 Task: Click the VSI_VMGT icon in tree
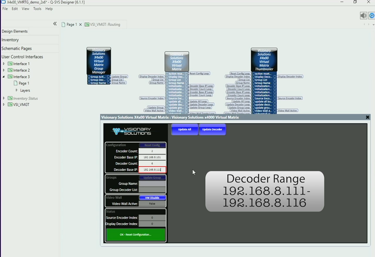coord(10,104)
